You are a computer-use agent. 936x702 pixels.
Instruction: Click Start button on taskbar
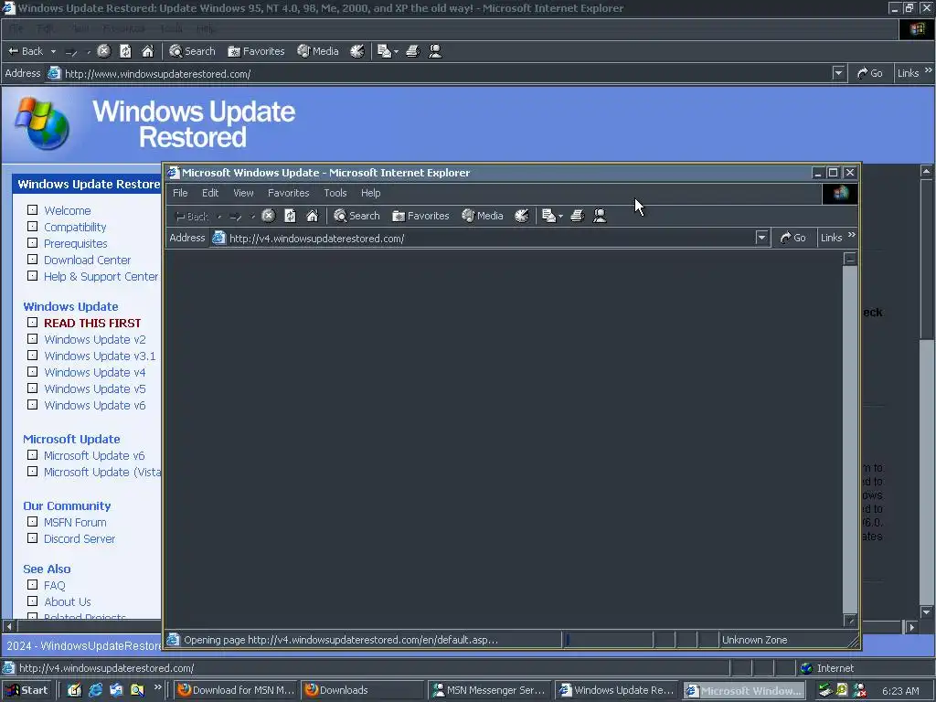[27, 691]
